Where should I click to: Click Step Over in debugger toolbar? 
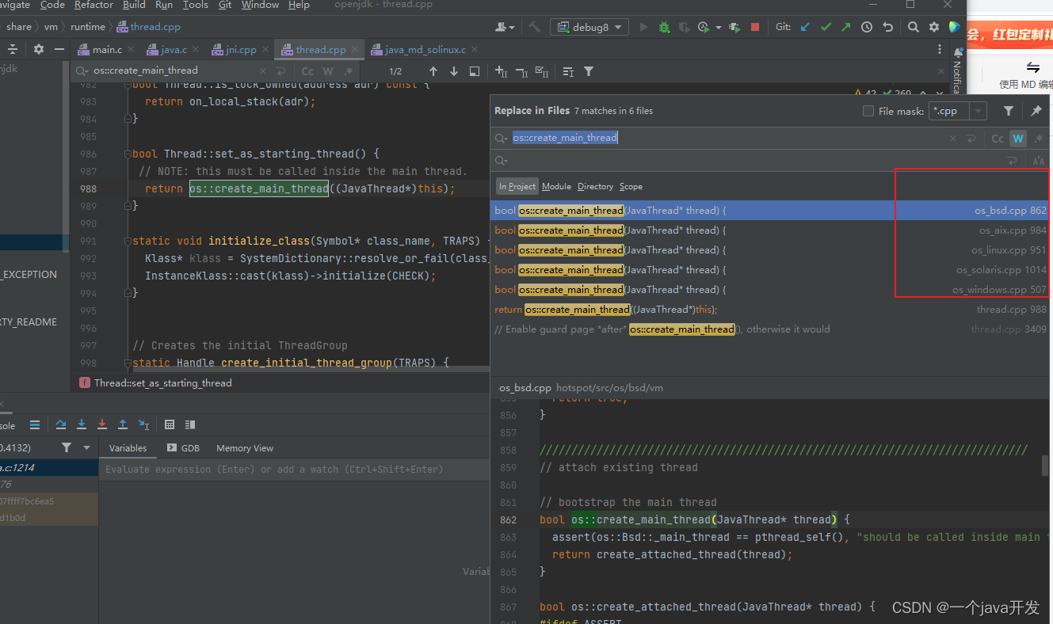(61, 425)
